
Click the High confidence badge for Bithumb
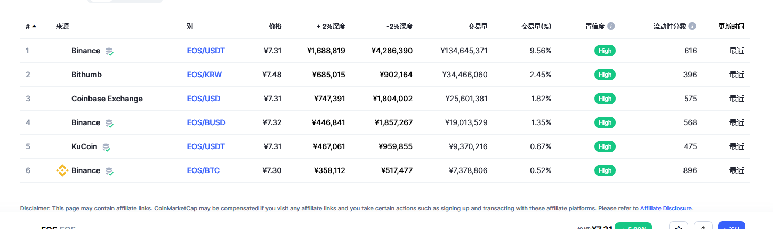click(x=605, y=75)
